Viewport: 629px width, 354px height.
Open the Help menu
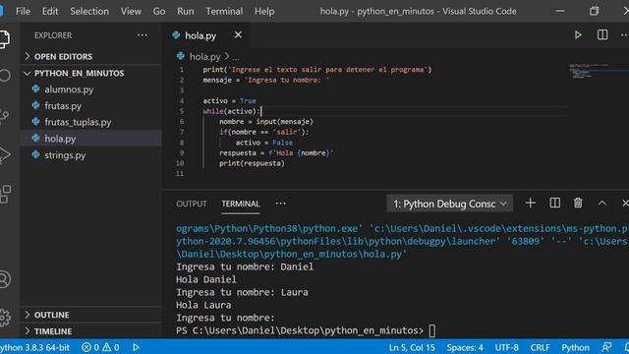264,11
